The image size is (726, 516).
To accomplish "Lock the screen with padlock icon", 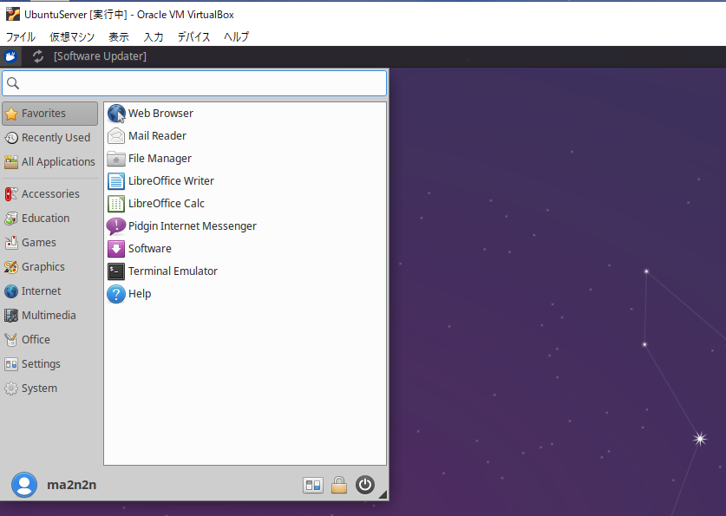I will 339,485.
